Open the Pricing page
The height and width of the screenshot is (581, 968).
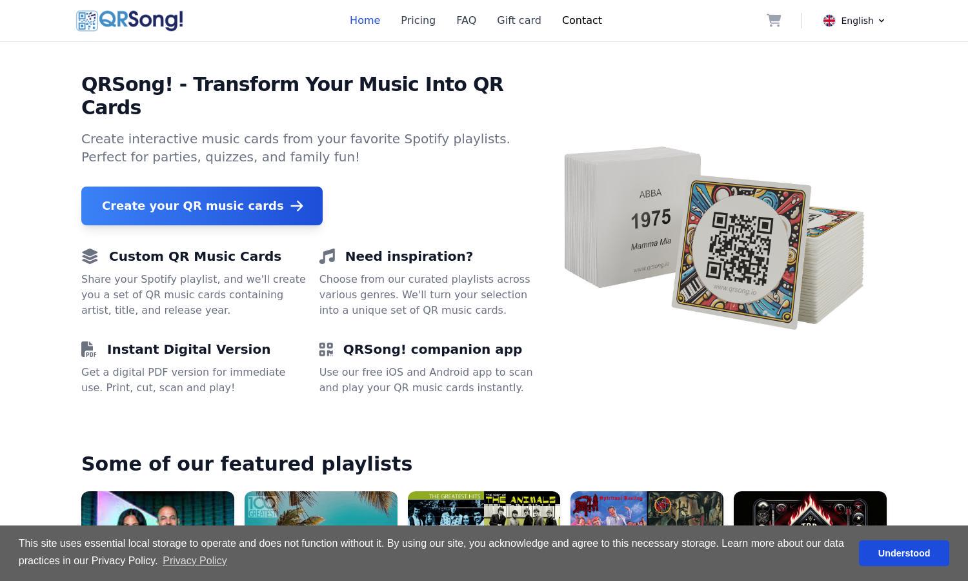click(418, 21)
